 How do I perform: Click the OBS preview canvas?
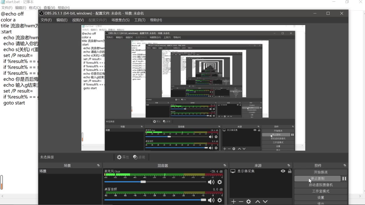click(x=193, y=88)
